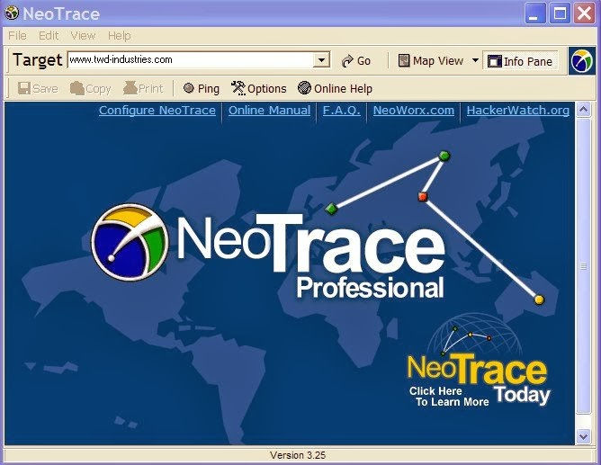This screenshot has height=465, width=601.
Task: Visit the NeoWorx.com link
Action: [x=414, y=111]
